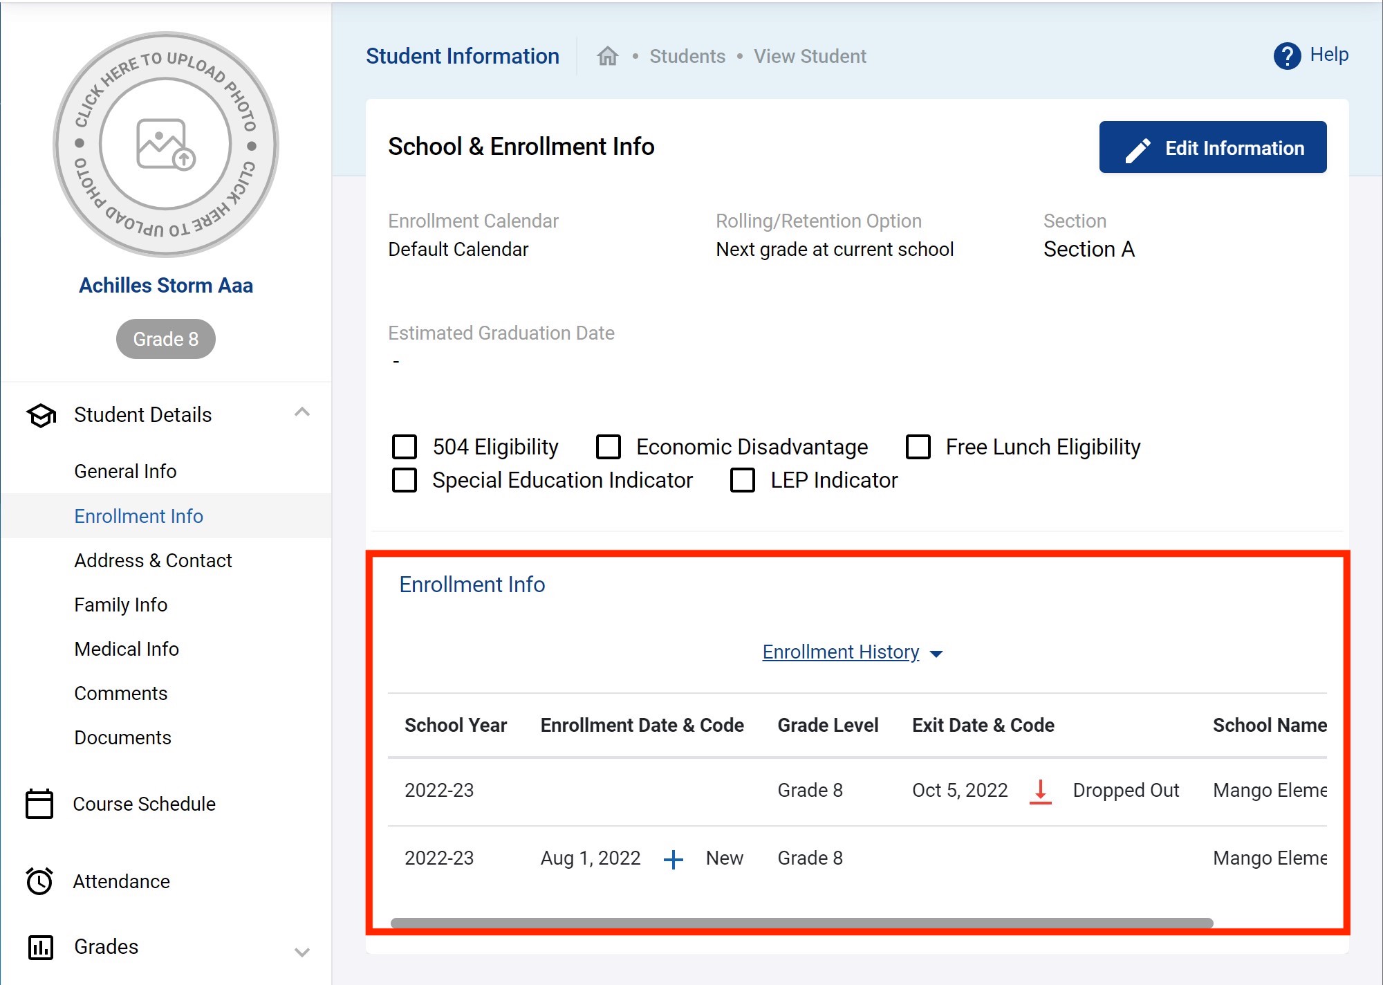The width and height of the screenshot is (1383, 985).
Task: Click the Course Schedule calendar icon
Action: click(39, 804)
